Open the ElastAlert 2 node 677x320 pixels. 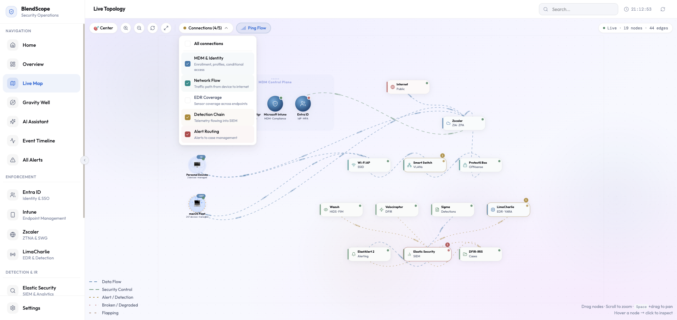(369, 254)
